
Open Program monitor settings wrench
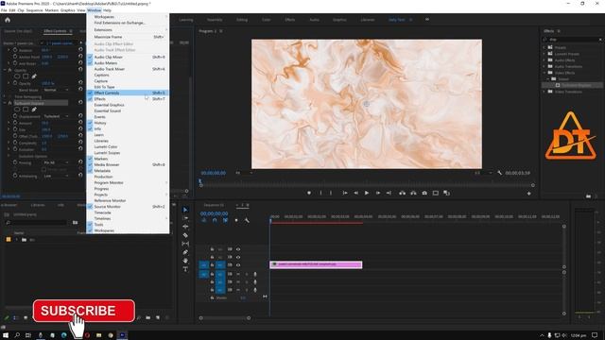(500, 173)
